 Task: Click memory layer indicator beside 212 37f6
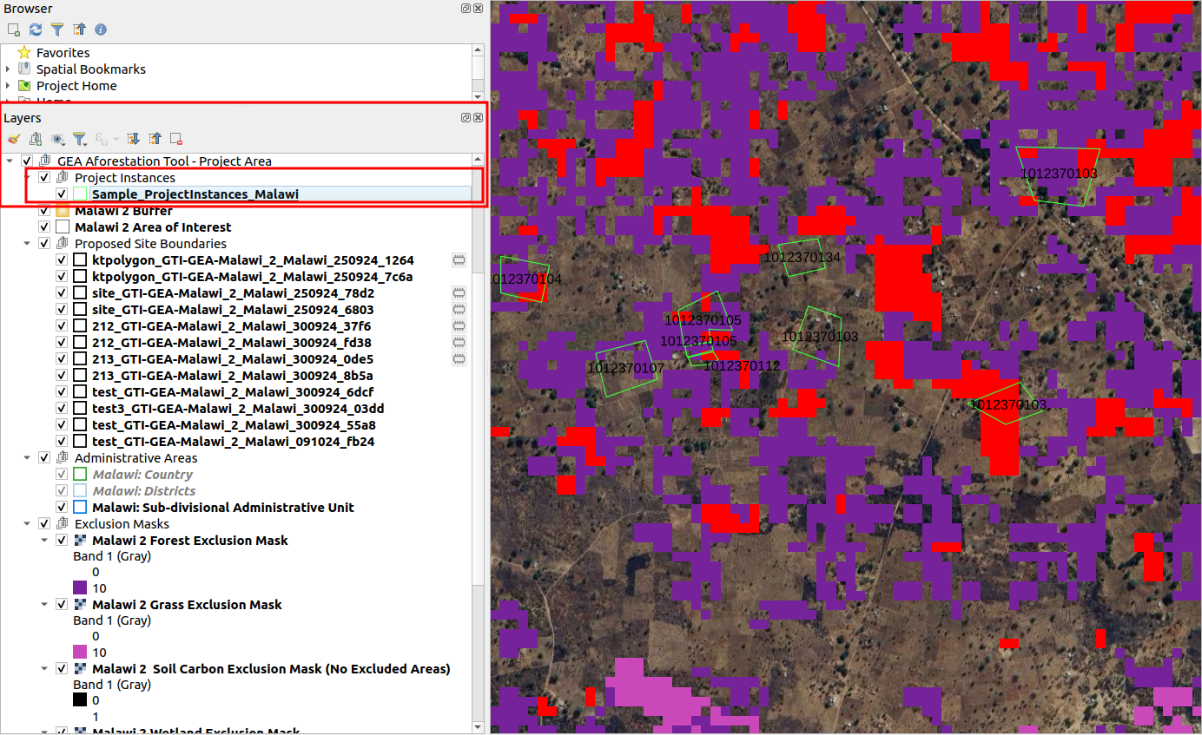pos(459,326)
